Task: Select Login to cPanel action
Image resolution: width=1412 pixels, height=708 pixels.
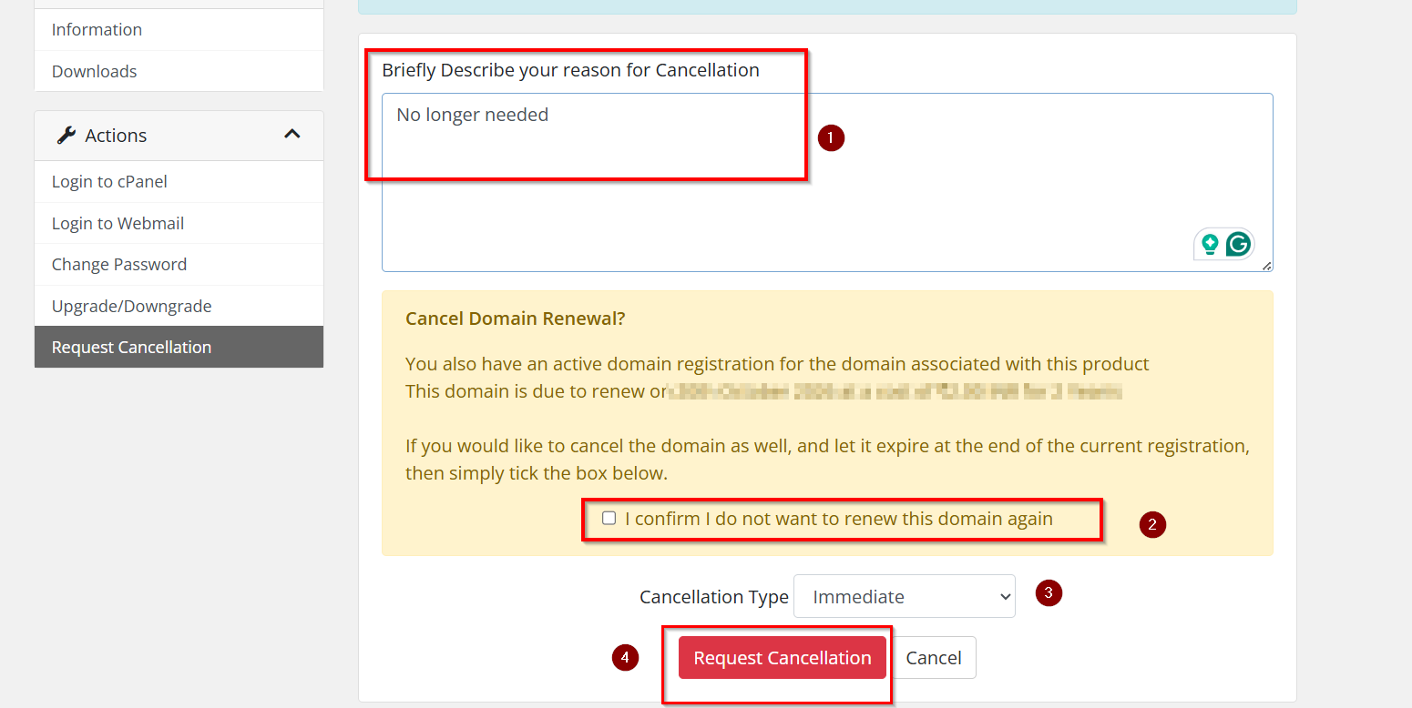Action: (109, 182)
